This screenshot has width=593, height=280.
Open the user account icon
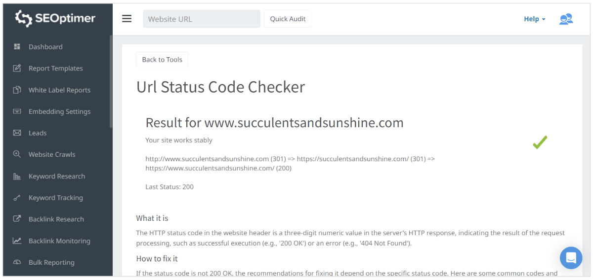566,19
